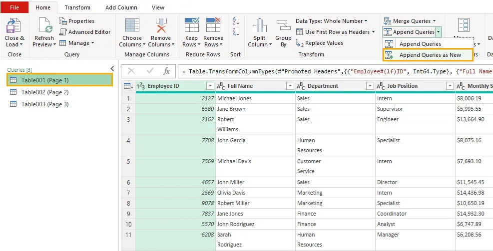Click the Refresh Preview icon
493x251 pixels.
coord(44,25)
